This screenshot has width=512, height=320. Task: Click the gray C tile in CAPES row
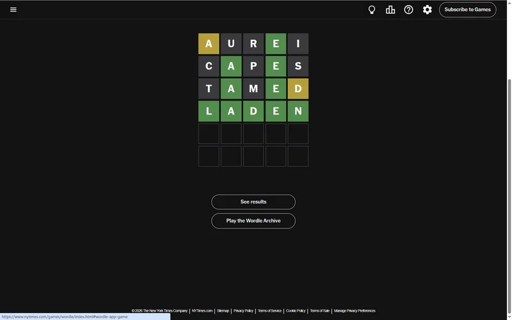point(209,67)
